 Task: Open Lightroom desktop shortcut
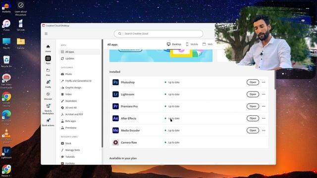tap(6, 153)
